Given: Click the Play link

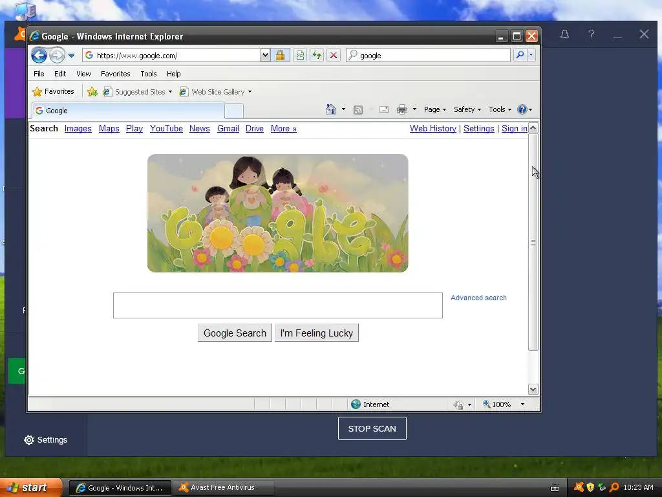Looking at the screenshot, I should 134,129.
